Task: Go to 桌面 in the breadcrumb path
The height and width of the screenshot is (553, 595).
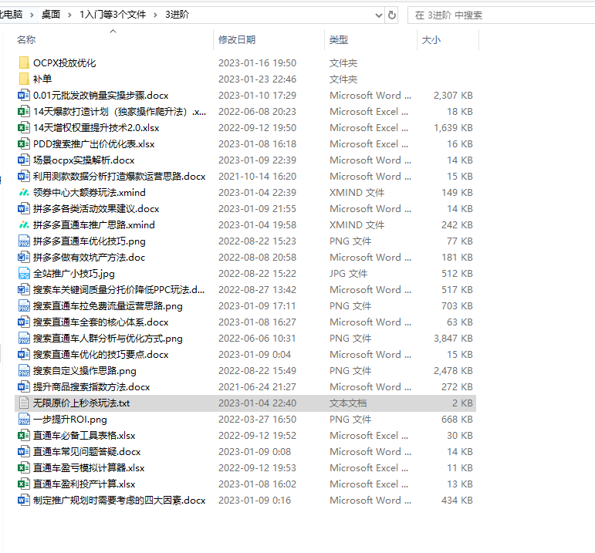Action: 51,15
